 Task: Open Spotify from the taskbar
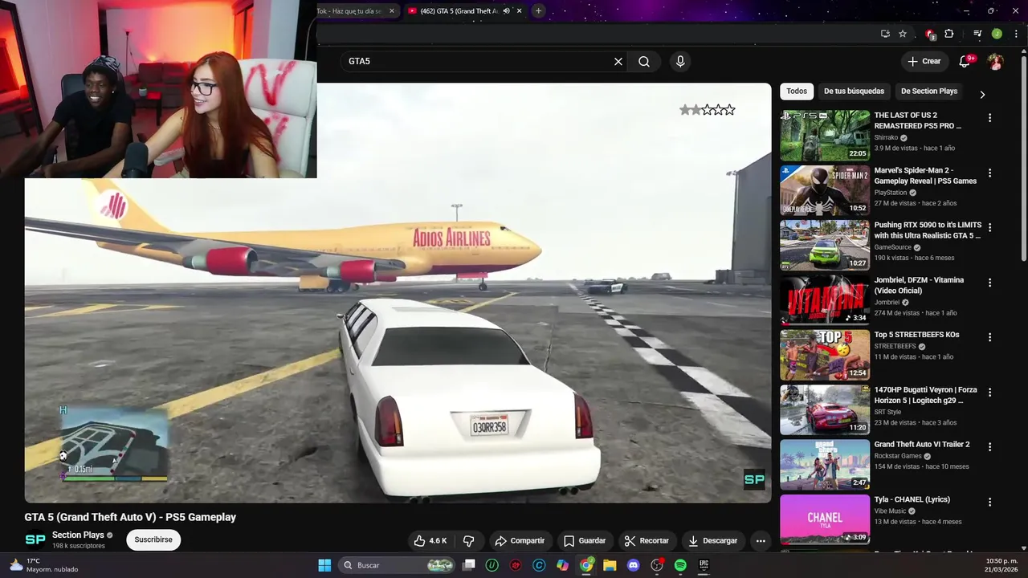(680, 565)
